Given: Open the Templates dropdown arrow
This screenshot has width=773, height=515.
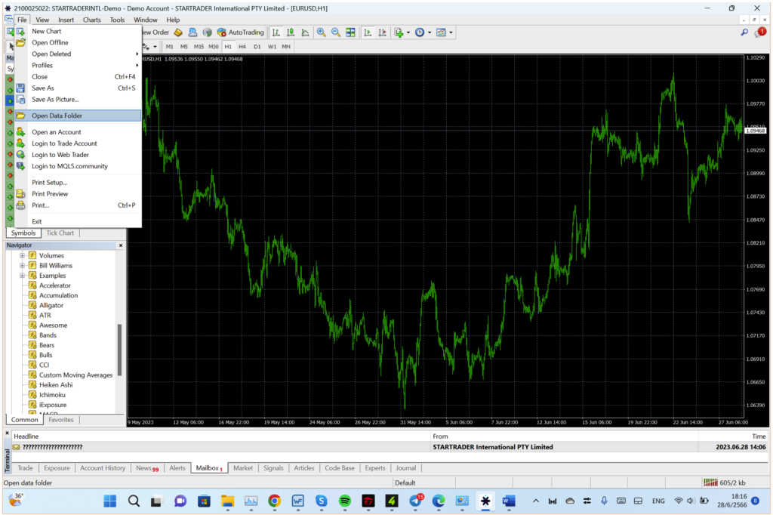Looking at the screenshot, I should 451,32.
